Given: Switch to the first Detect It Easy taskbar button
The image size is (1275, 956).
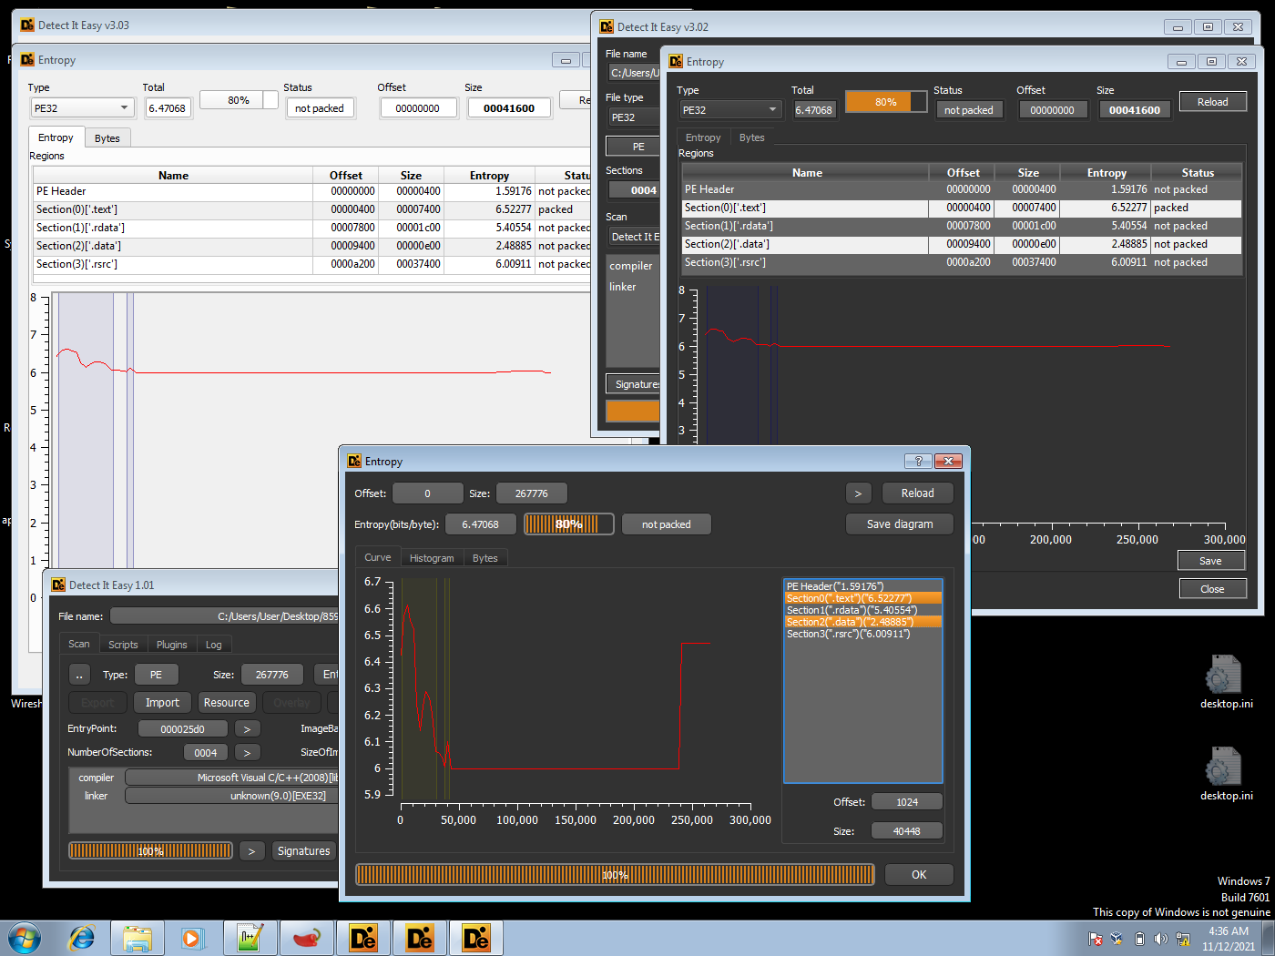Looking at the screenshot, I should tap(363, 938).
